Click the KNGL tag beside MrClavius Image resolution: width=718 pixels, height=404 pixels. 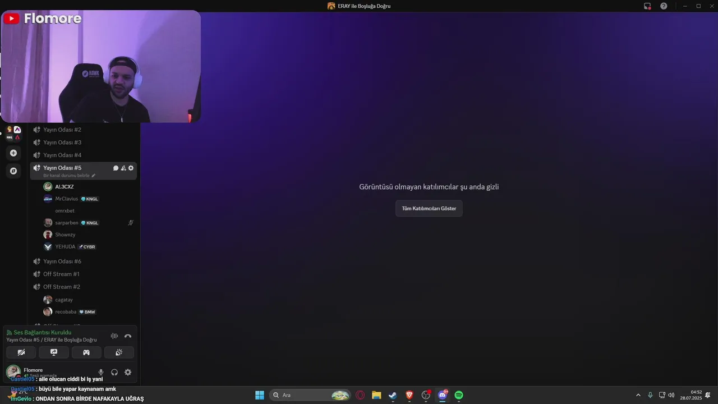[x=90, y=199]
